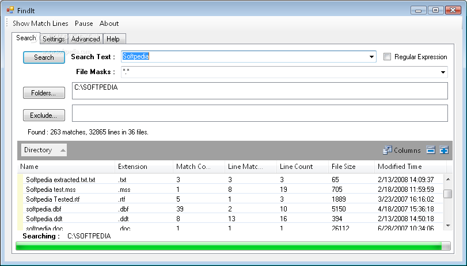Viewport: 467px width, 266px height.
Task: Open the Help tab
Action: click(113, 39)
